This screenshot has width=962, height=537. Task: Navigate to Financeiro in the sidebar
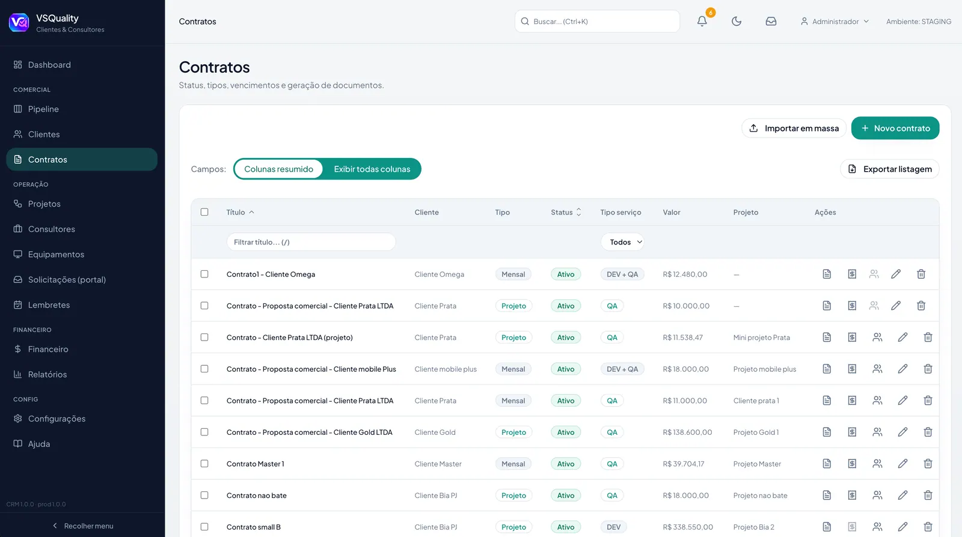pyautogui.click(x=82, y=350)
